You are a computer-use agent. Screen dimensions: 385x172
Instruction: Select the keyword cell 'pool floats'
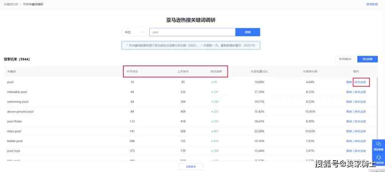[15, 121]
